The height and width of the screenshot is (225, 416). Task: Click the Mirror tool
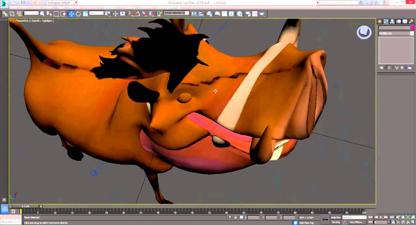tap(194, 14)
